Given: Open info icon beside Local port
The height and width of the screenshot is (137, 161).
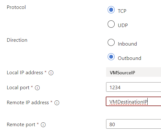Looking at the screenshot, I should [x=37, y=88].
